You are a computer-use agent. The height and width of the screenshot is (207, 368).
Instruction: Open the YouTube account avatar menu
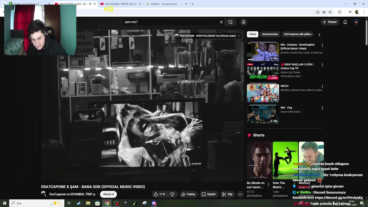coord(356,22)
